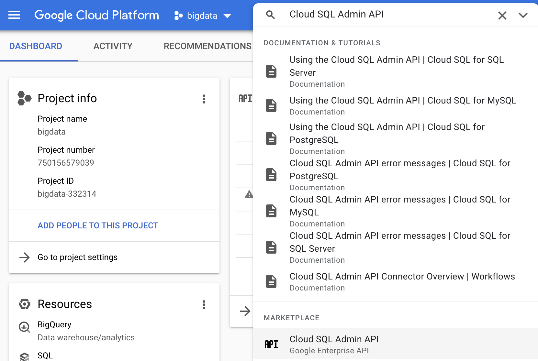Collapse search results with the chevron
This screenshot has width=538, height=361.
[x=523, y=15]
